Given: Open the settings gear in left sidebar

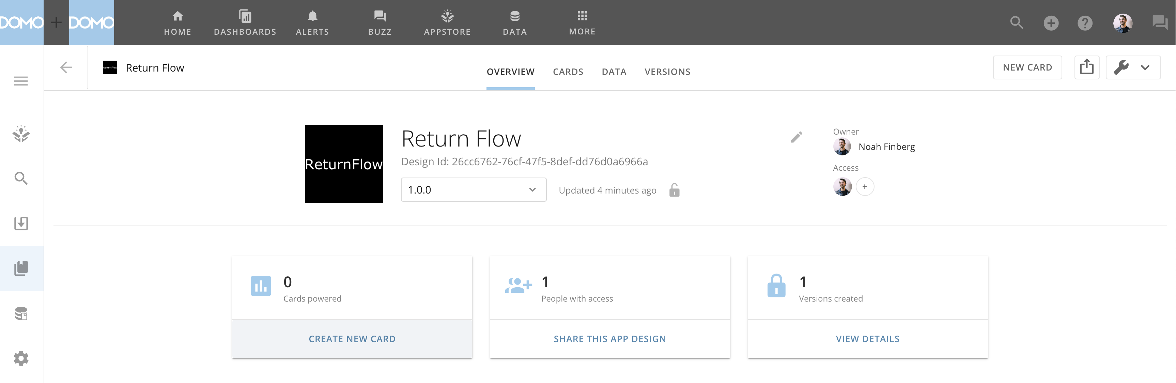Looking at the screenshot, I should [x=21, y=358].
